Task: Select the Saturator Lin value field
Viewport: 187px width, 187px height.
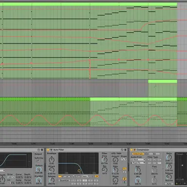Action: click(11, 183)
